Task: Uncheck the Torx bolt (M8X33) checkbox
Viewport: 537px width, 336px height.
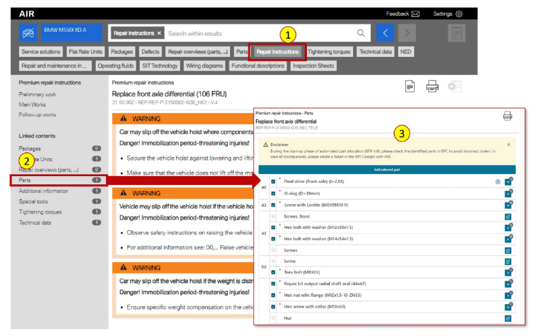Action: [273, 272]
